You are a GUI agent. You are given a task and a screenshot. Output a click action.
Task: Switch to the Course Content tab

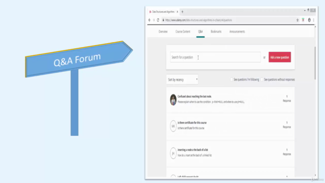click(x=183, y=32)
